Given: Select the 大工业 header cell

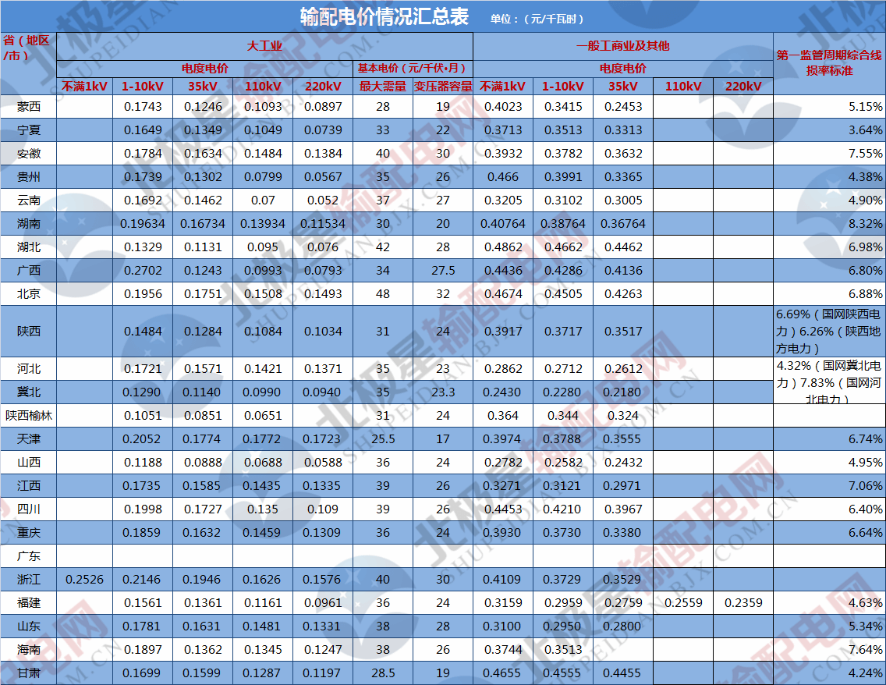Looking at the screenshot, I should [264, 46].
